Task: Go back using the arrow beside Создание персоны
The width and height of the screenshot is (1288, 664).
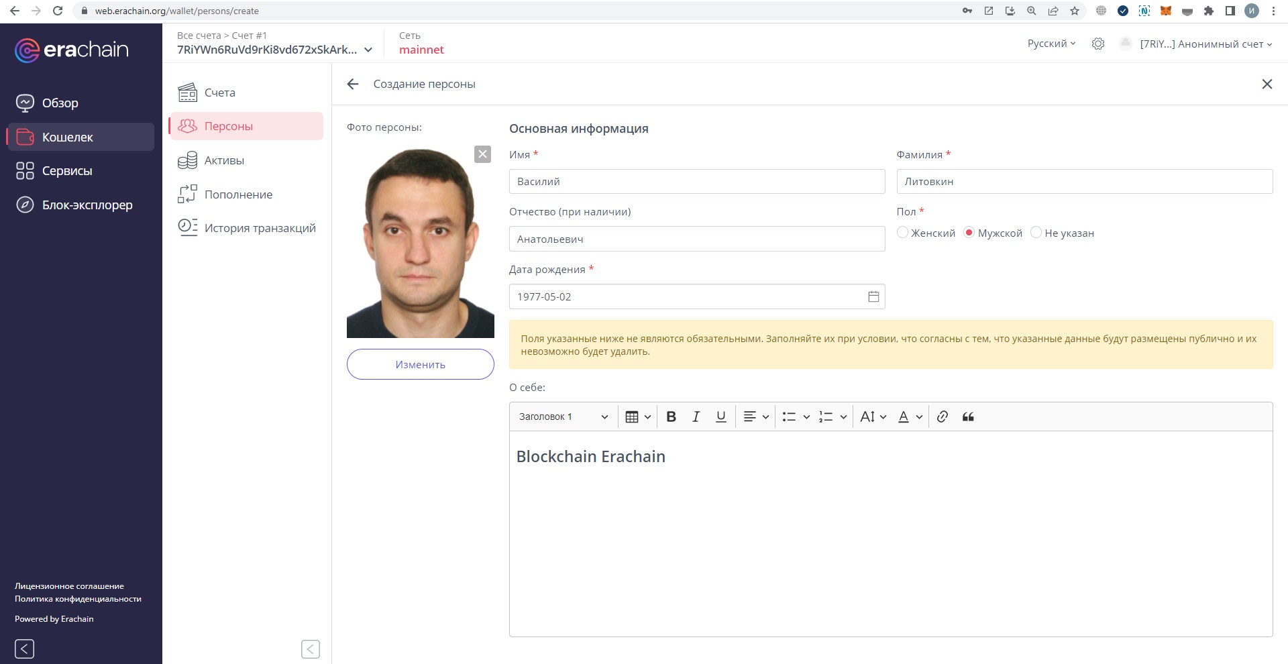Action: tap(353, 84)
